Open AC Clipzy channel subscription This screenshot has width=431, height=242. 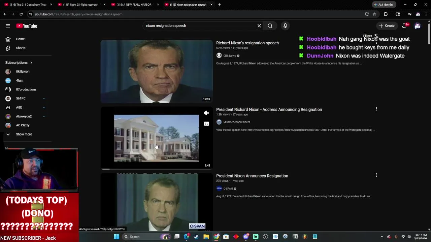click(23, 125)
